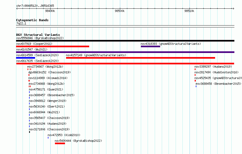Image resolution: width=242 pixels, height=154 pixels.
Task: Click the 98490k ruler label
Action: pos(50,11)
